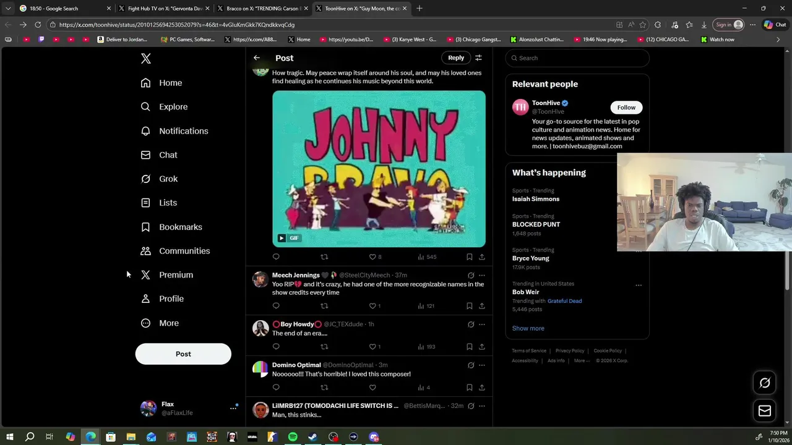The width and height of the screenshot is (792, 445).
Task: Bookmark Meech Jennings' reply
Action: [470, 306]
